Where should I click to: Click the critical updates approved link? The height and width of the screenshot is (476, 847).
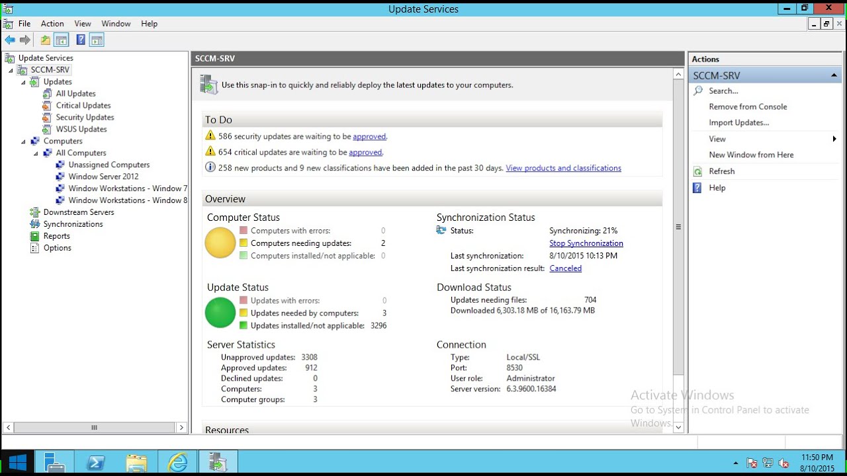(x=365, y=153)
